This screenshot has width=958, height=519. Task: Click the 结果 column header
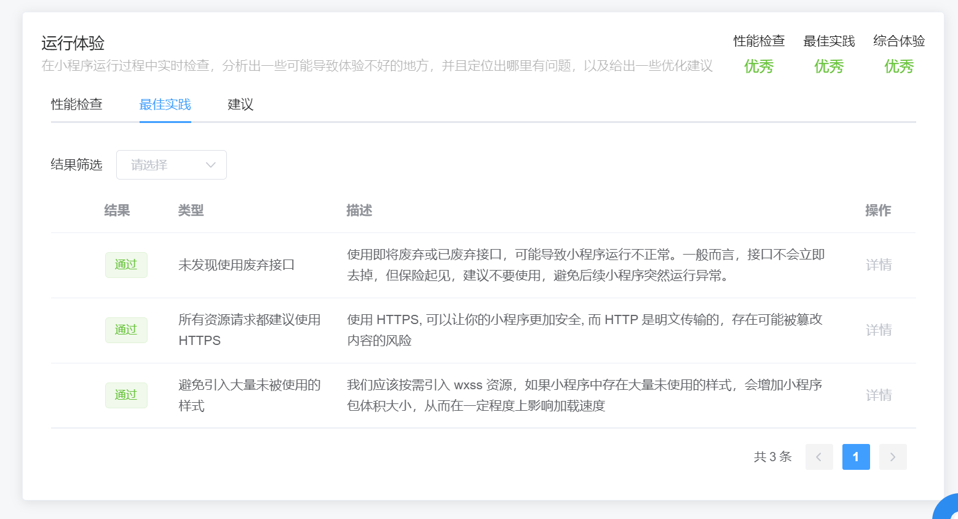click(117, 210)
